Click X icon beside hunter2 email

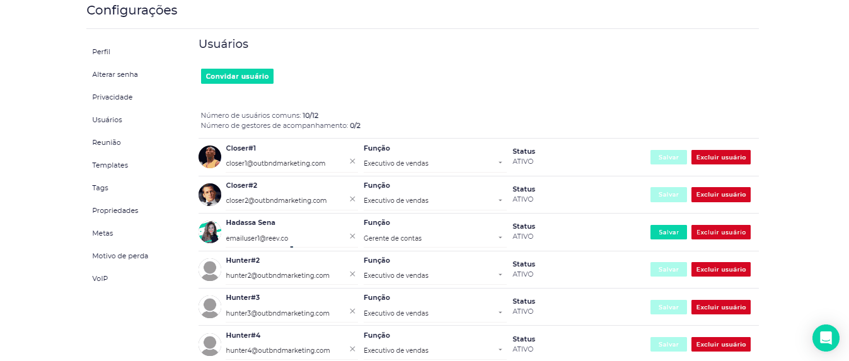tap(352, 274)
